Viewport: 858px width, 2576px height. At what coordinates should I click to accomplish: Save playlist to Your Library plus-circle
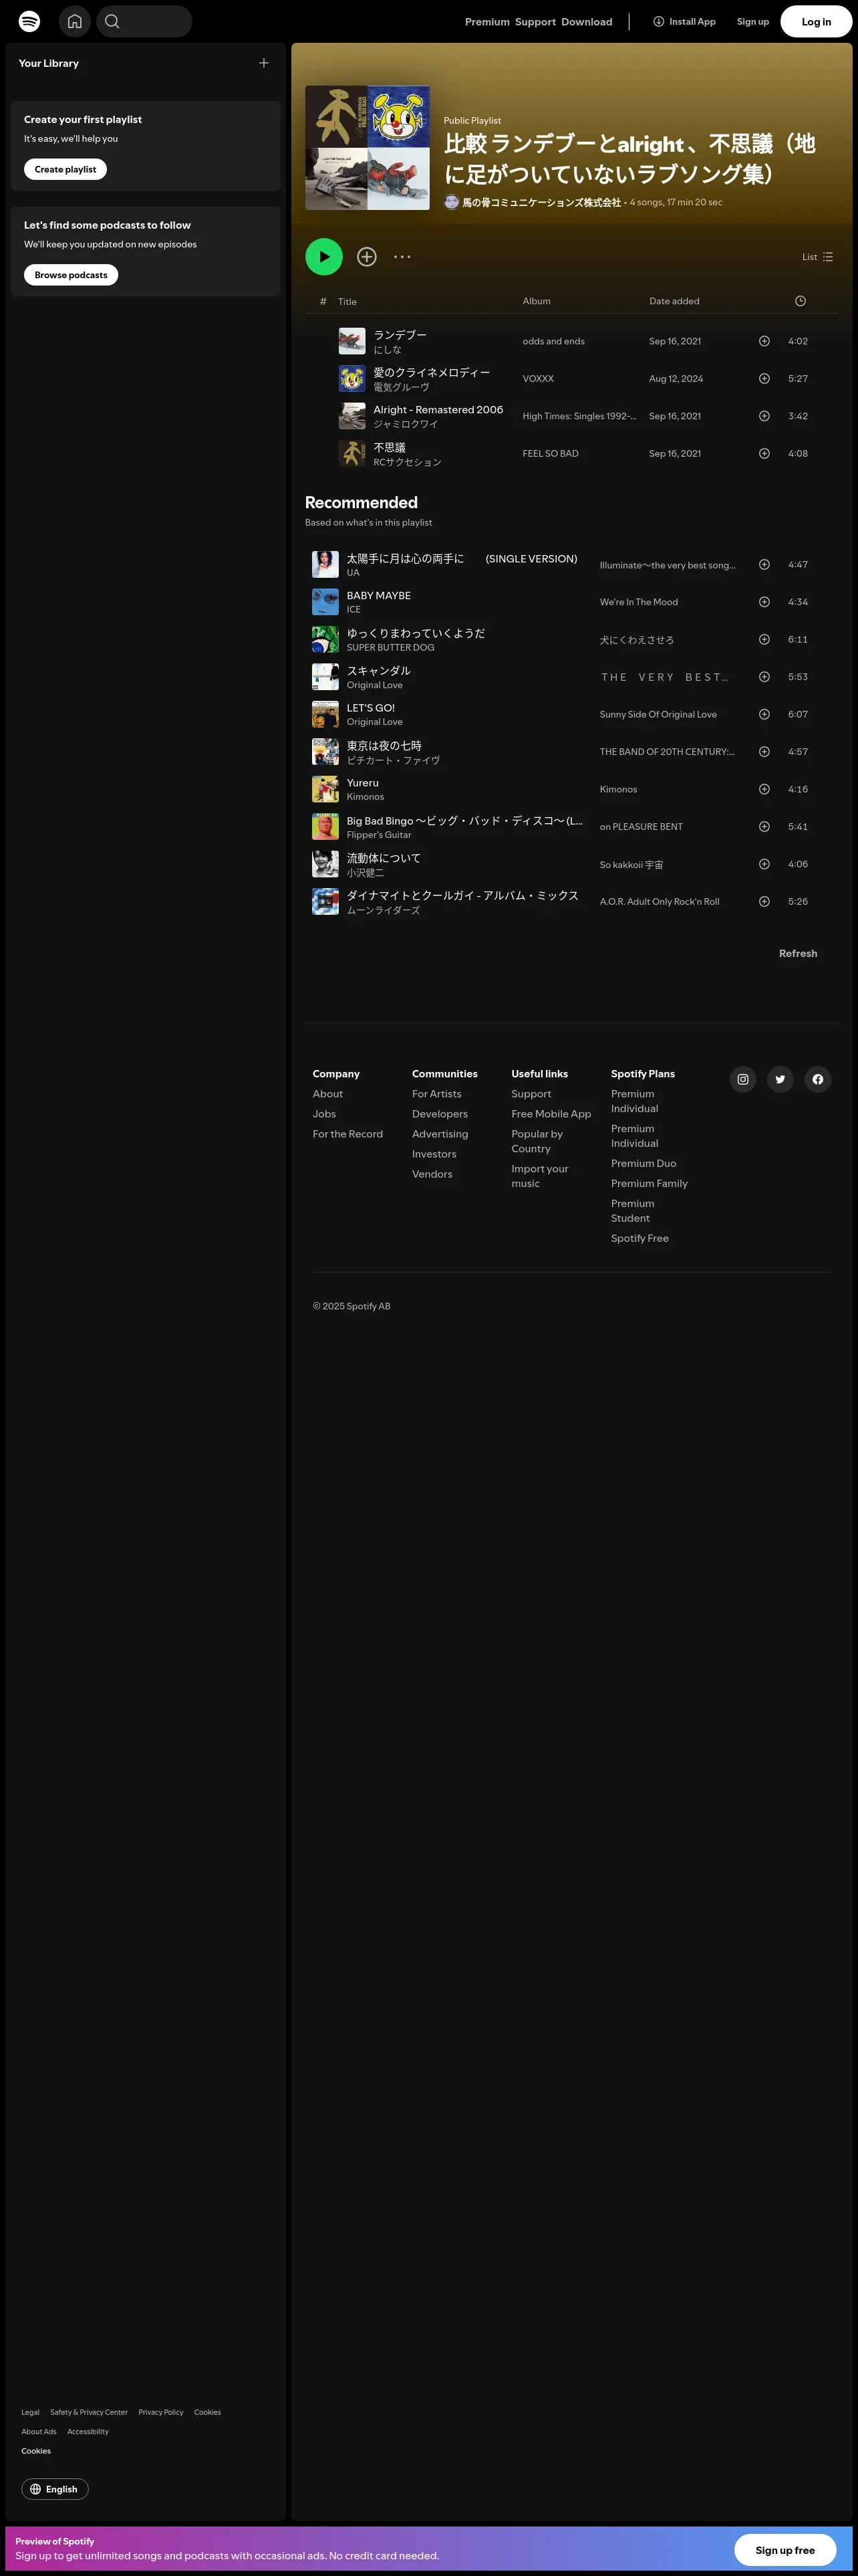367,257
